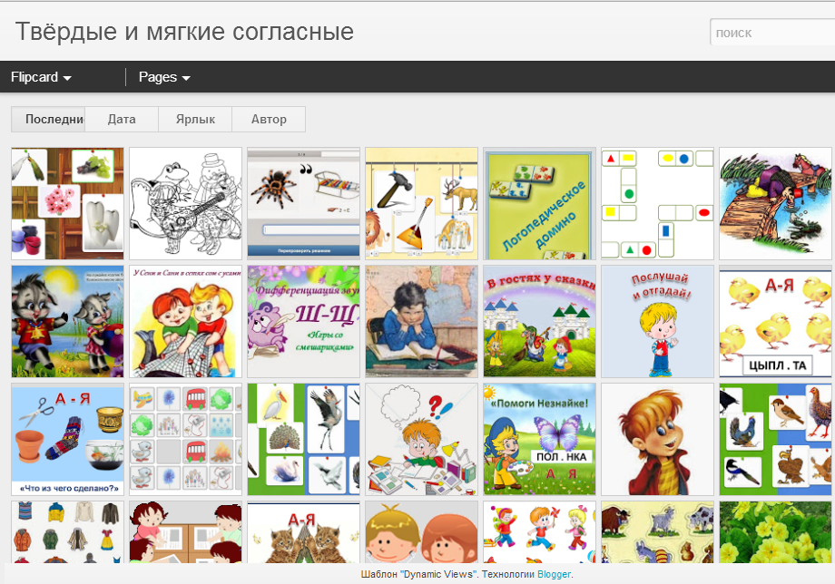This screenshot has width=835, height=584.
Task: Open the black-and-white frog coloring page thumbnail
Action: (x=186, y=204)
